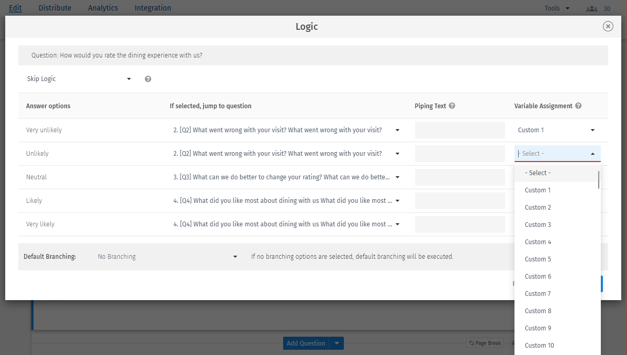Click the respondents people icon showing 30

[x=591, y=8]
